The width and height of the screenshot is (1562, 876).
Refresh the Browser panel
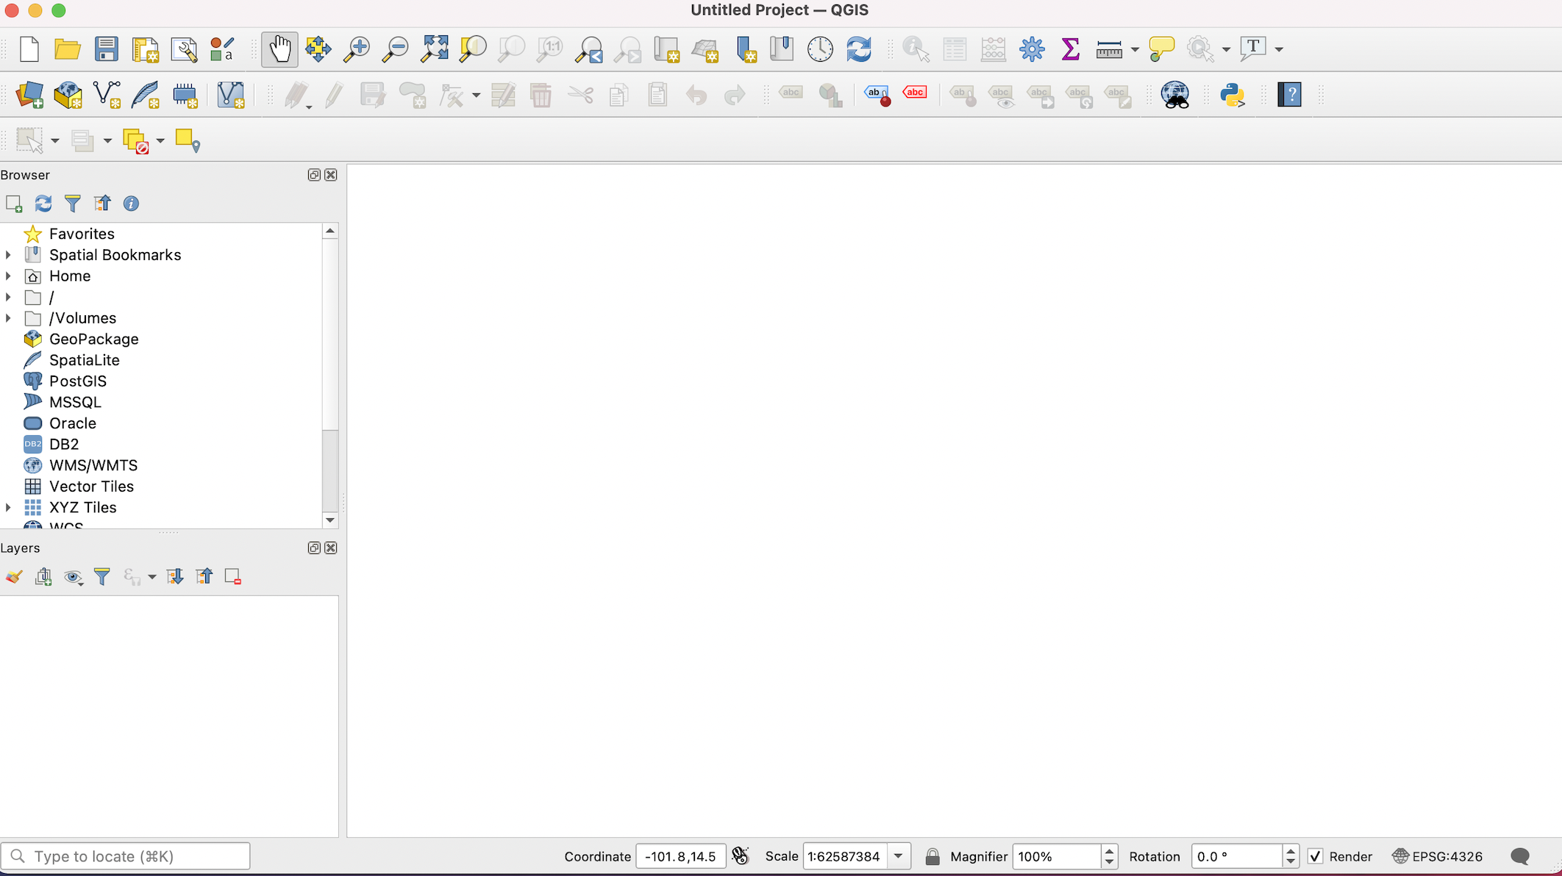click(x=43, y=203)
